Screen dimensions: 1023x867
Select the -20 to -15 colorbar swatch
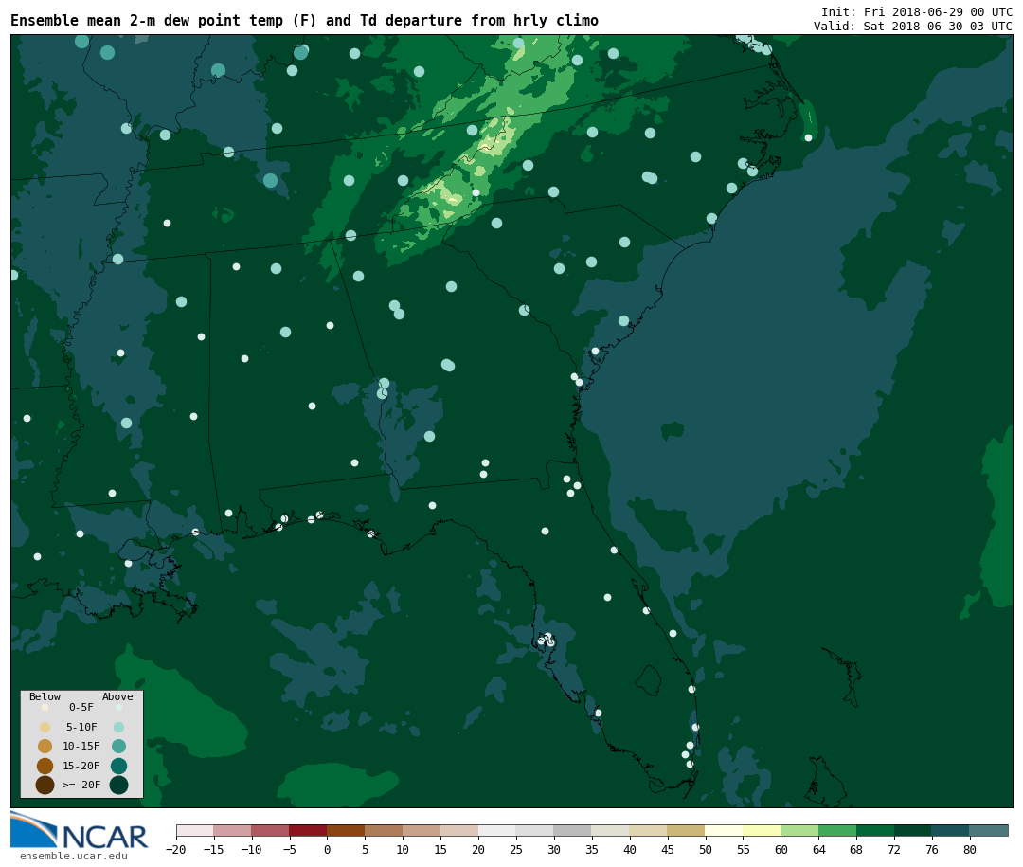pyautogui.click(x=195, y=830)
